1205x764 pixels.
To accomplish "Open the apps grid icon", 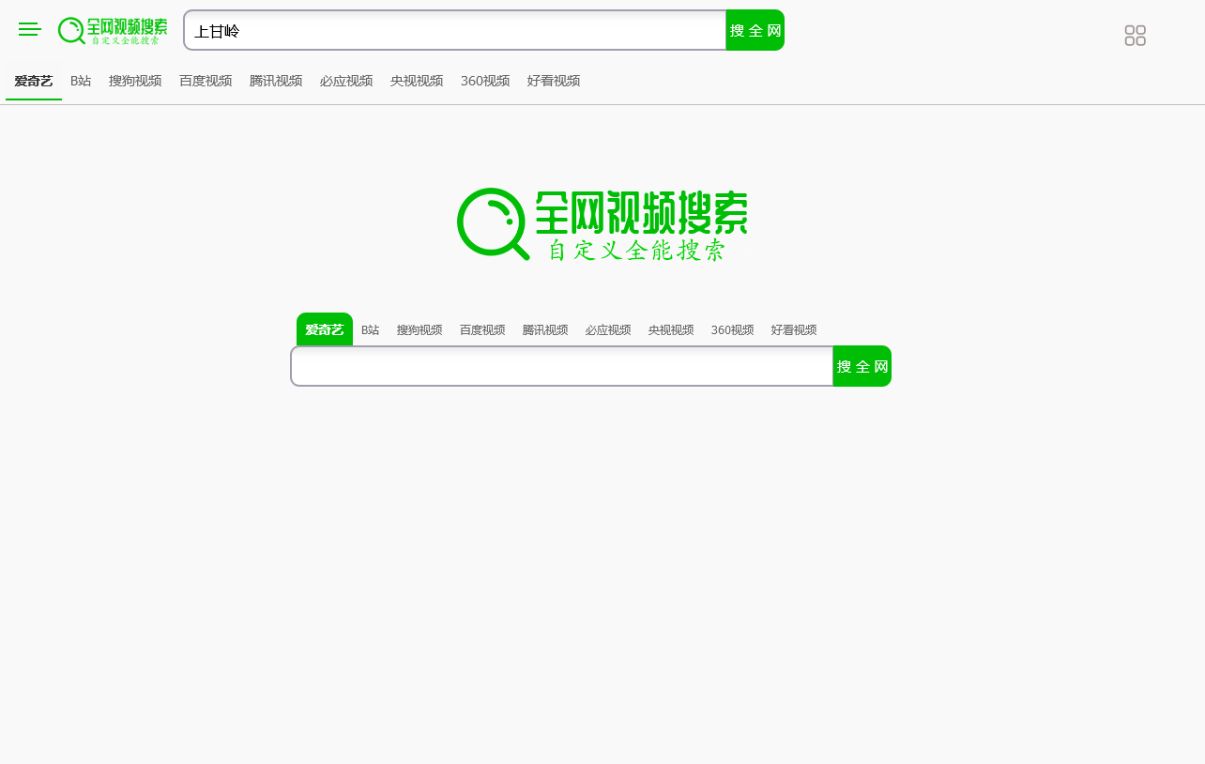I will pyautogui.click(x=1135, y=36).
